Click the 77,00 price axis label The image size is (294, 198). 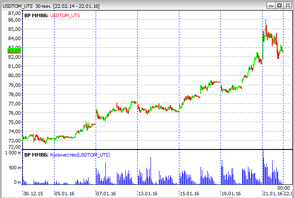[x=15, y=104]
